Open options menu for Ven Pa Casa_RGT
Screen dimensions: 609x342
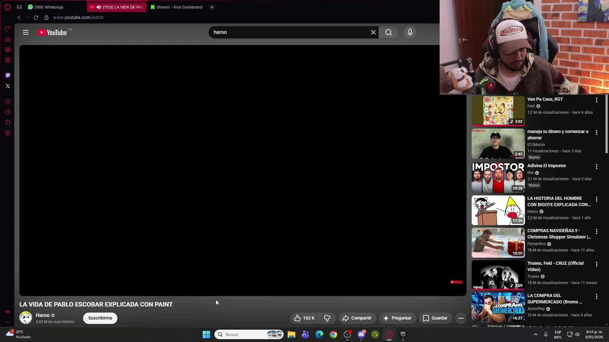pos(596,100)
